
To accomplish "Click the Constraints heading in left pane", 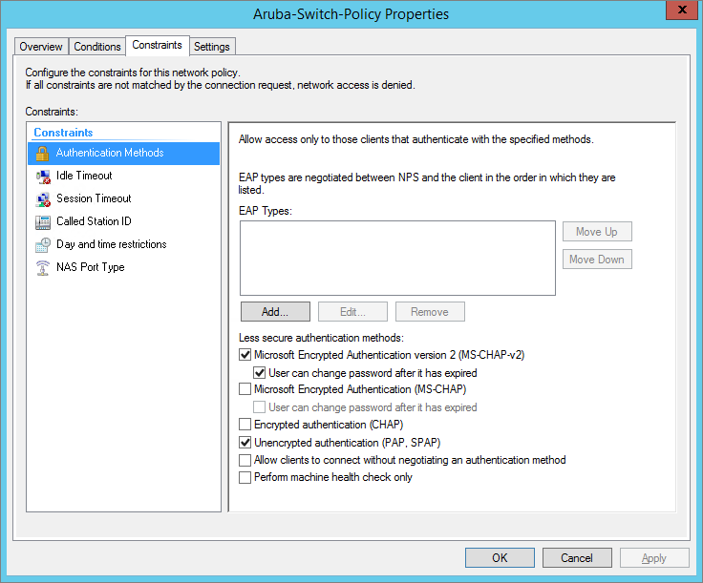I will 63,133.
